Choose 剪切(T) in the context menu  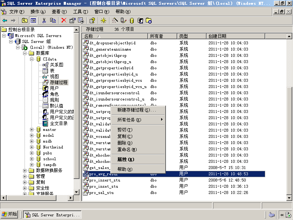(x=138, y=130)
